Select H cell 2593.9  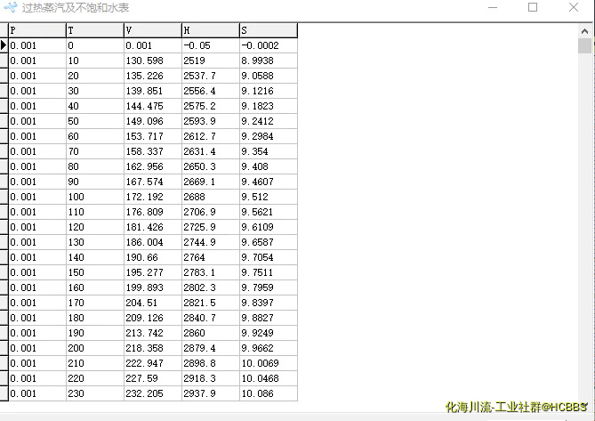pos(211,121)
